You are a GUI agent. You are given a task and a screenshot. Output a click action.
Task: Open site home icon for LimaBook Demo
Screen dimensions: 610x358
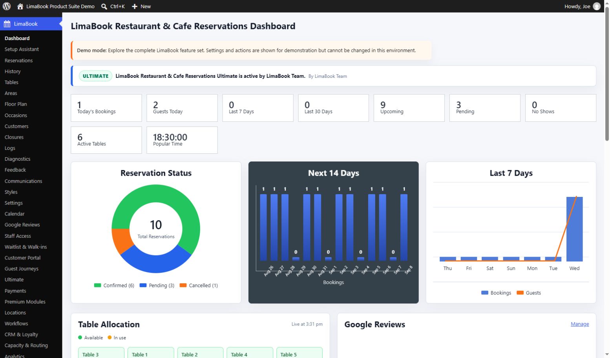(20, 6)
